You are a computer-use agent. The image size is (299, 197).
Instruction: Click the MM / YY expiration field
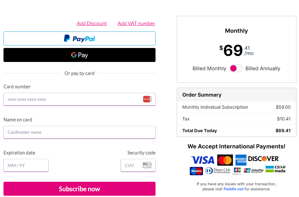point(26,165)
